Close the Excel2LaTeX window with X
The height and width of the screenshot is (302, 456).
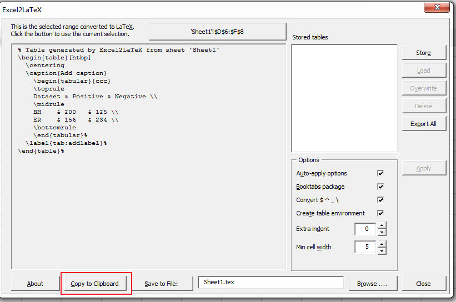(437, 7)
